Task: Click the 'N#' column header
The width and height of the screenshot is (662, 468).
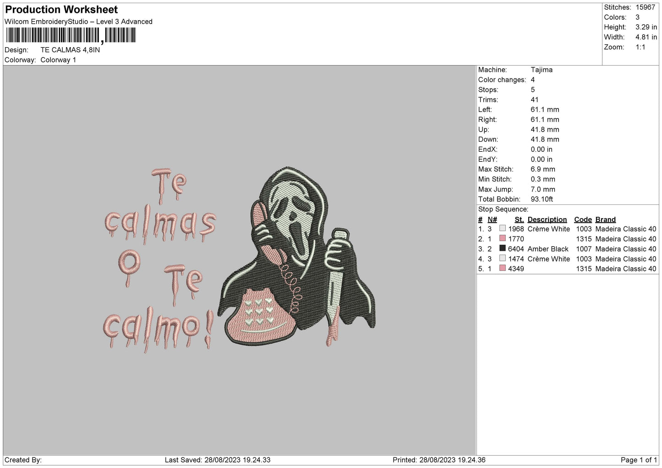Action: [x=492, y=220]
